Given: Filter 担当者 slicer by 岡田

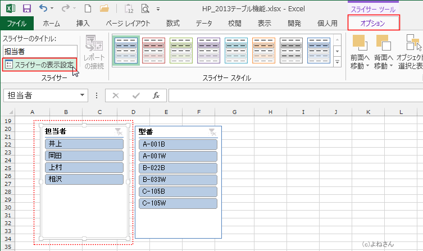Looking at the screenshot, I should [x=84, y=156].
